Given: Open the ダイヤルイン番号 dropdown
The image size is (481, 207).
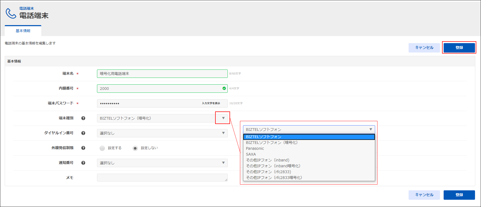Looking at the screenshot, I should coord(162,133).
